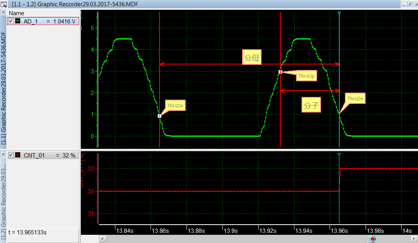
Task: Click the 分母 annotation label
Action: (252, 57)
